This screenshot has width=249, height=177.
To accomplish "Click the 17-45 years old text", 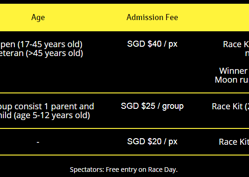I will pos(50,44).
